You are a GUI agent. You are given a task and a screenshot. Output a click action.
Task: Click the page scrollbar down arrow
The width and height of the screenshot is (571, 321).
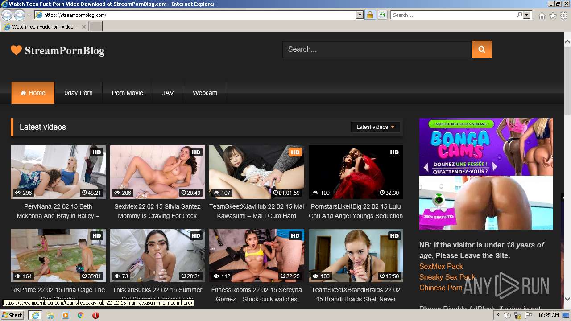click(x=567, y=299)
